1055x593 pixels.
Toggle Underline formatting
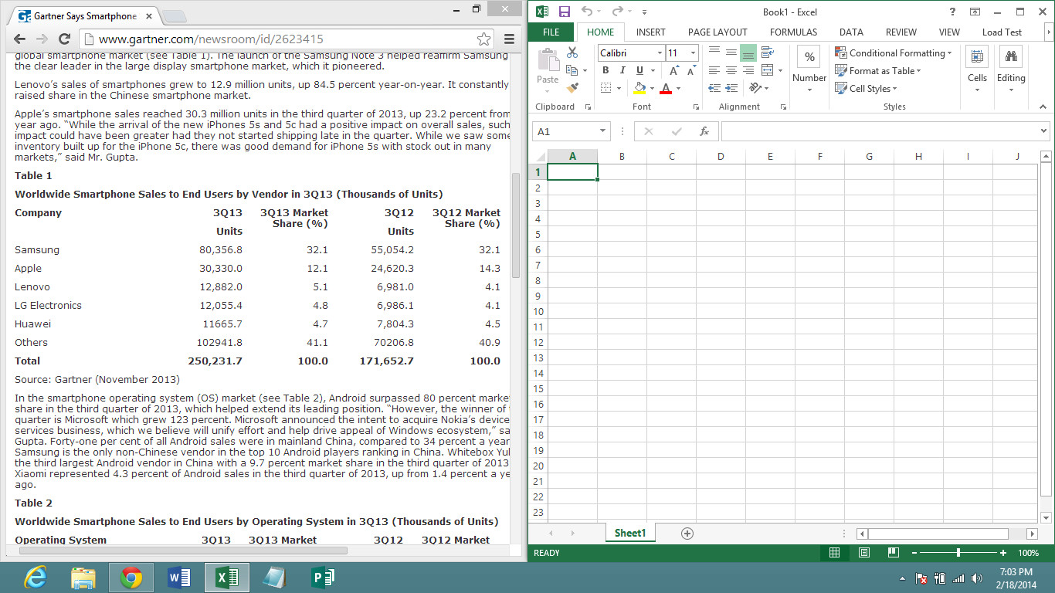640,70
